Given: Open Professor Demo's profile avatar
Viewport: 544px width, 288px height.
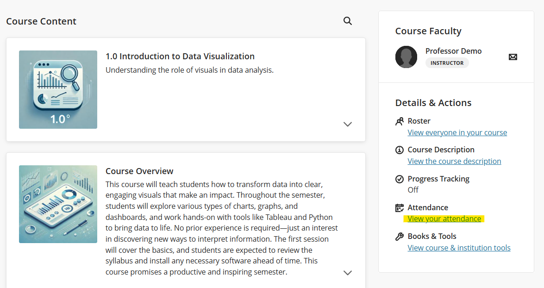Looking at the screenshot, I should click(x=406, y=57).
